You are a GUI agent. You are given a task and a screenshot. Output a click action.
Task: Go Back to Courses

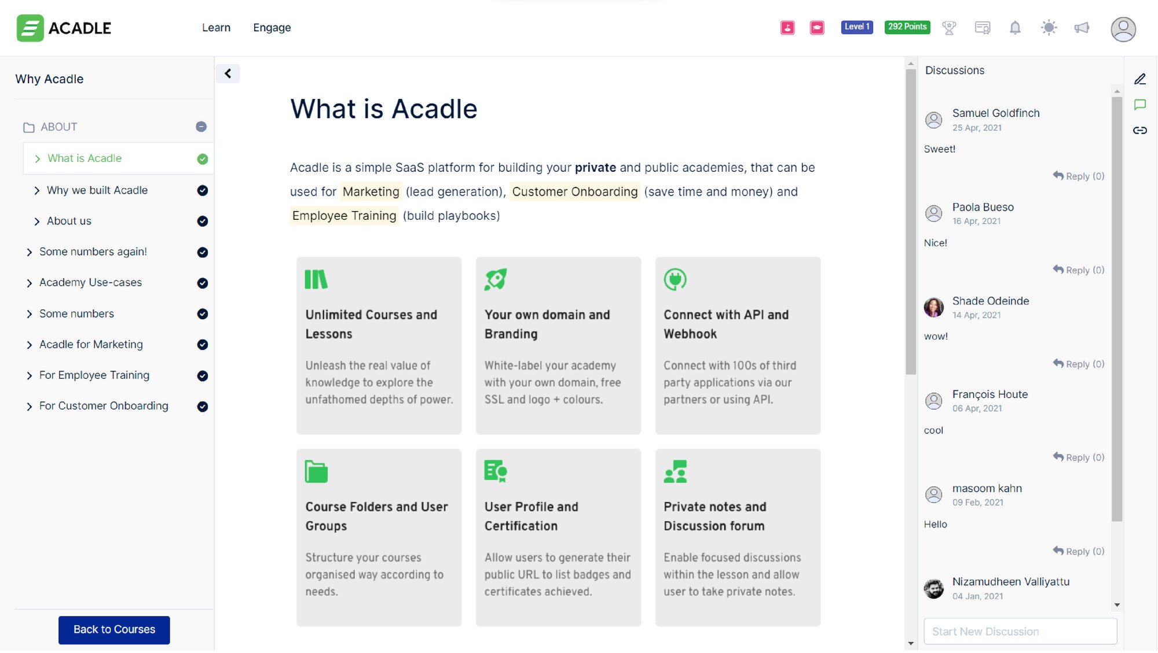coord(114,630)
